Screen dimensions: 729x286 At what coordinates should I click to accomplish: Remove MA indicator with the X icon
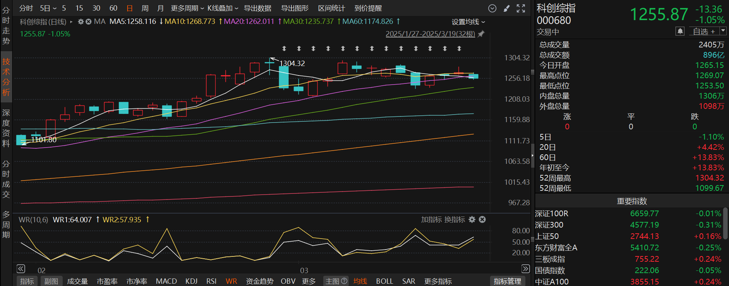coord(89,22)
